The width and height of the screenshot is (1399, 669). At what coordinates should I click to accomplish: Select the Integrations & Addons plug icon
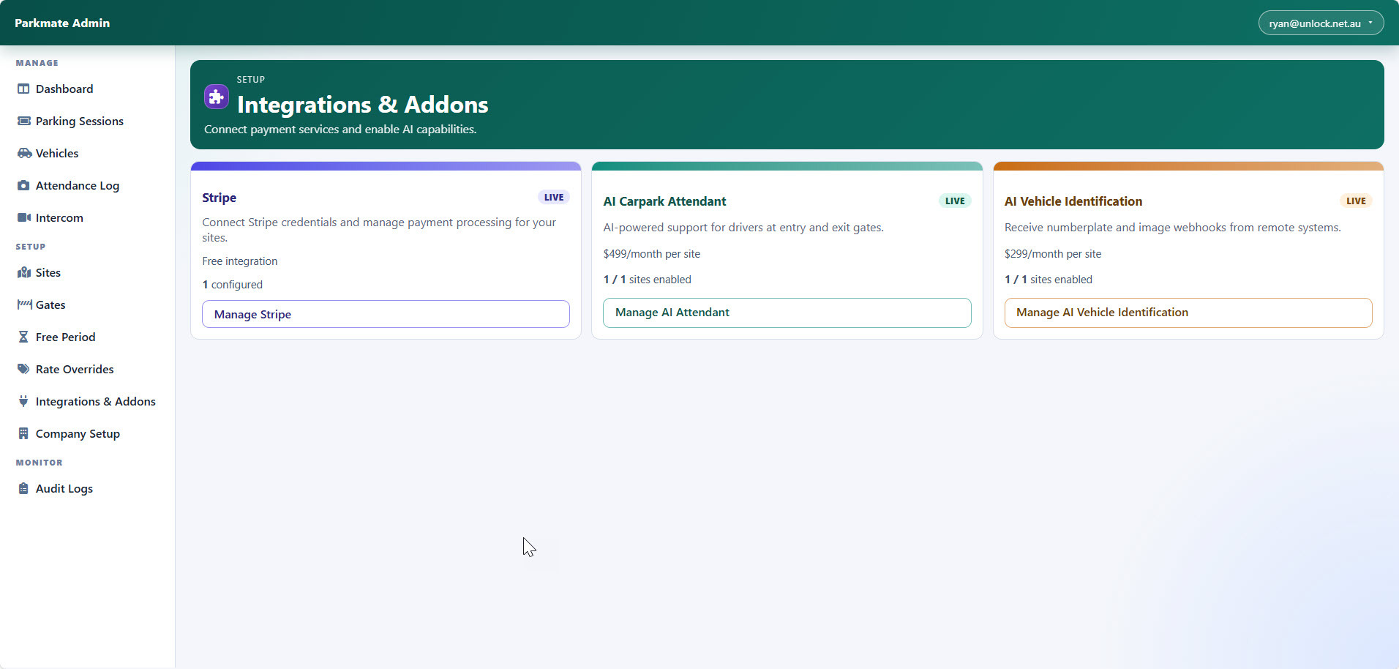23,401
